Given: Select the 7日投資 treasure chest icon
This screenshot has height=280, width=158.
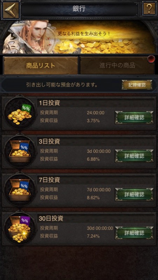Looking at the screenshot, I should click(x=20, y=190).
